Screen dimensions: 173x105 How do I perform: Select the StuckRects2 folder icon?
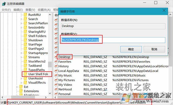click(25, 61)
